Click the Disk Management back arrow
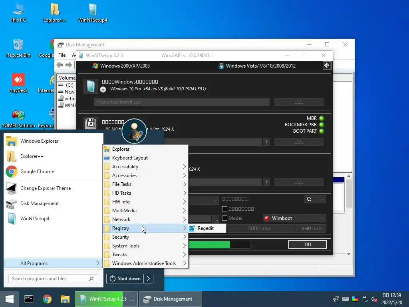Viewport: 409px width, 307px height. point(60,65)
